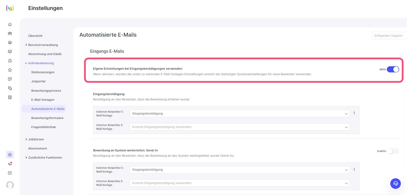Collapse the Individualisierung section

(x=39, y=63)
